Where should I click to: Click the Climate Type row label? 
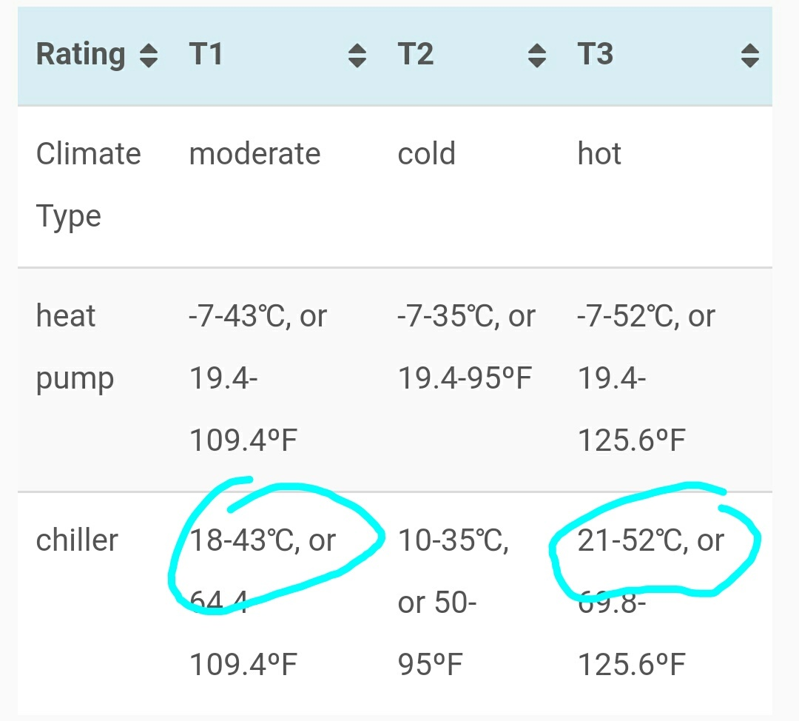click(88, 185)
